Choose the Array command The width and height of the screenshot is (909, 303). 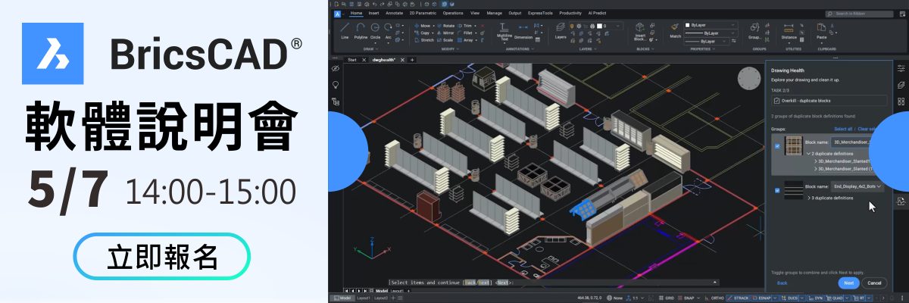click(x=466, y=40)
